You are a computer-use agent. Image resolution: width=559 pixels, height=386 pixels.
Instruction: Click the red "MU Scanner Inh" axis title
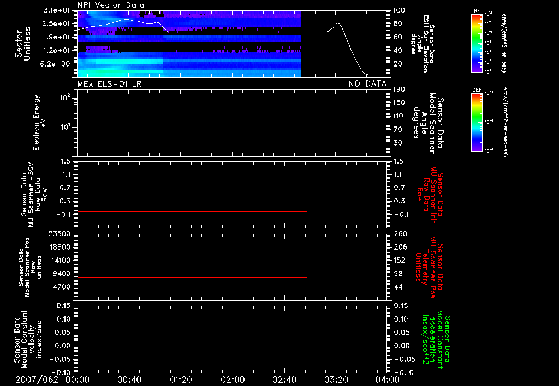tap(431, 195)
